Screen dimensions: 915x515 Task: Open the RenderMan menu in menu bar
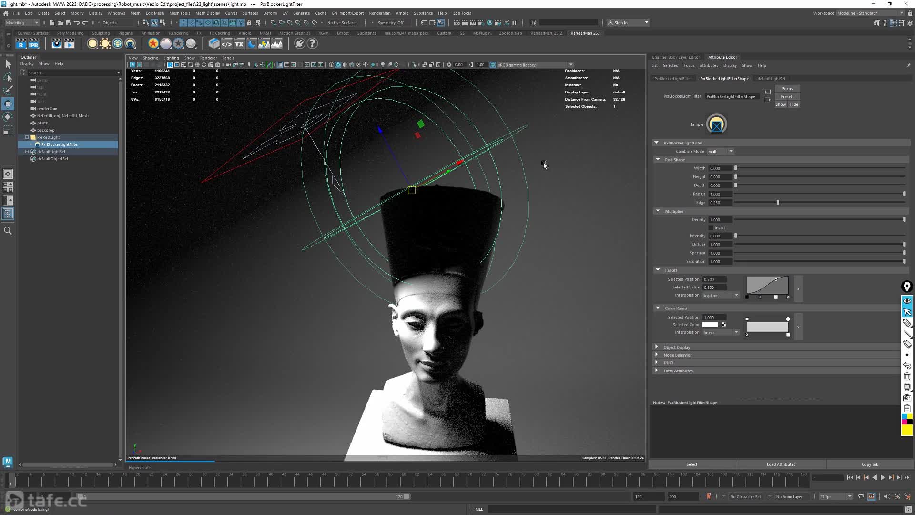(380, 13)
